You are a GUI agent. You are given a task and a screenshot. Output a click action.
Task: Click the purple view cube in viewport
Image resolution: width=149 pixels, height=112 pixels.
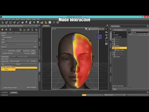(x=99, y=37)
